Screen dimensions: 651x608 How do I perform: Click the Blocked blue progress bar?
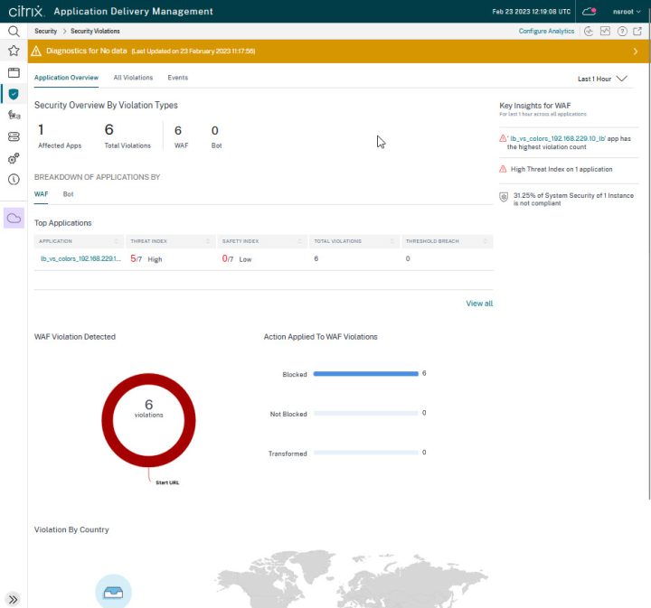tap(366, 374)
